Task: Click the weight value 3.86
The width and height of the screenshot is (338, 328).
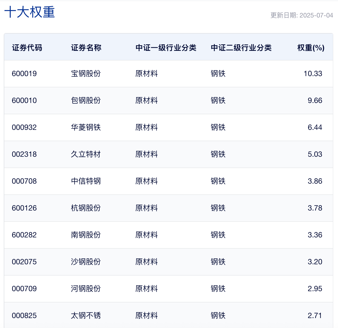Action: 315,181
